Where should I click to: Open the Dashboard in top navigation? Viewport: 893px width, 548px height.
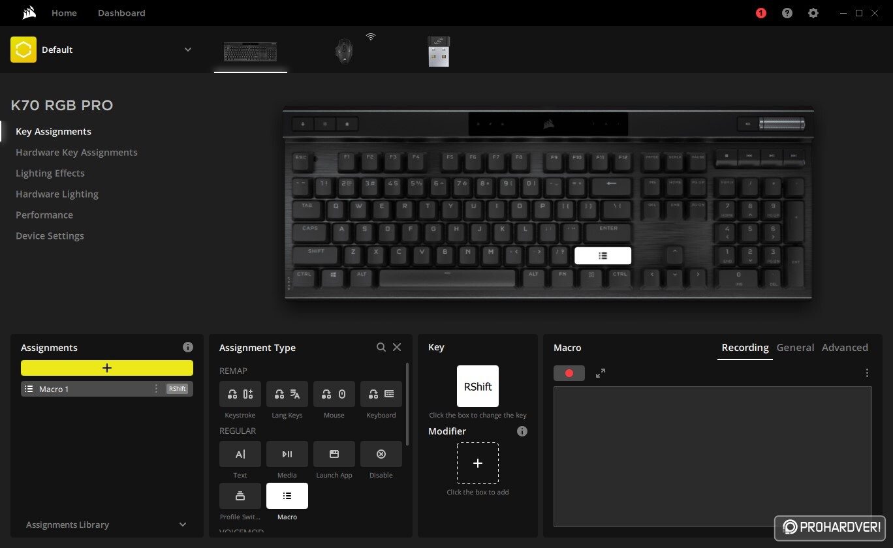click(x=121, y=13)
